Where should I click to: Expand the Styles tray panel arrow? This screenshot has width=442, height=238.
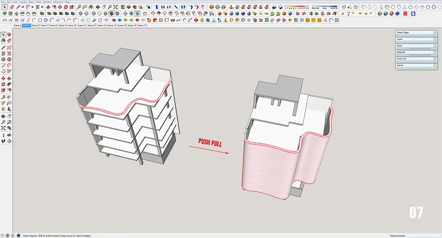[435, 46]
